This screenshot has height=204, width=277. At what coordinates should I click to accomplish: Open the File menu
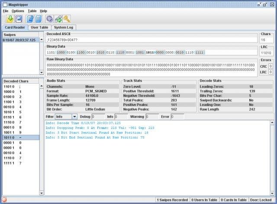[x=6, y=10]
